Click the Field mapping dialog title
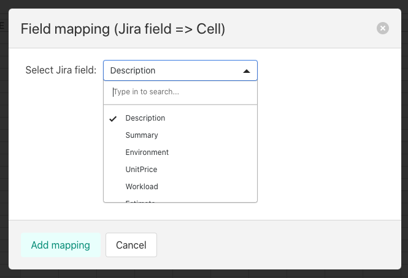Image resolution: width=408 pixels, height=278 pixels. coord(123,28)
